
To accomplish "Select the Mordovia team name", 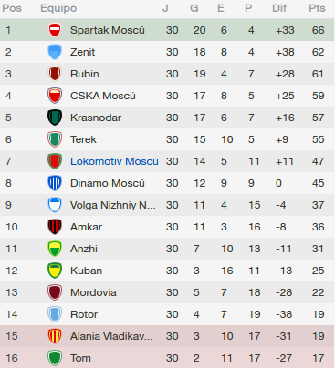I will (x=93, y=292).
